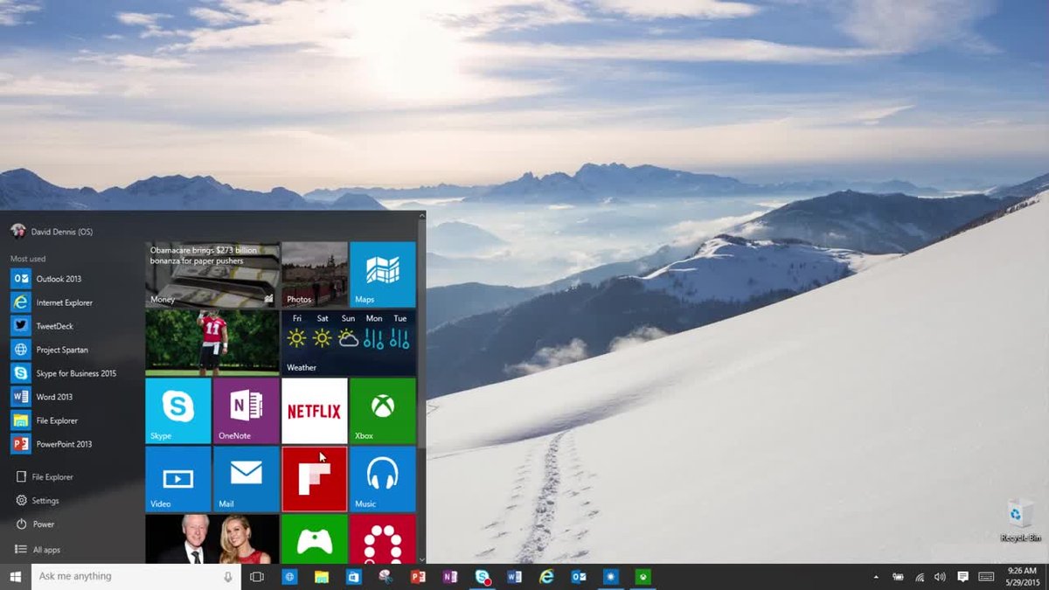Screen dimensions: 1049x590
Task: Click the microphone icon in the search box
Action: coord(229,576)
